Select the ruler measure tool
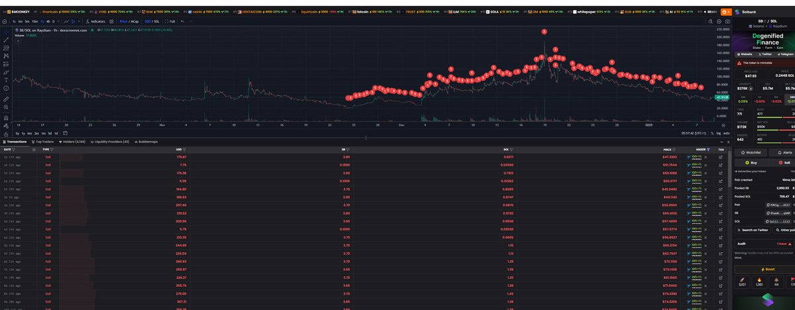 click(6, 99)
